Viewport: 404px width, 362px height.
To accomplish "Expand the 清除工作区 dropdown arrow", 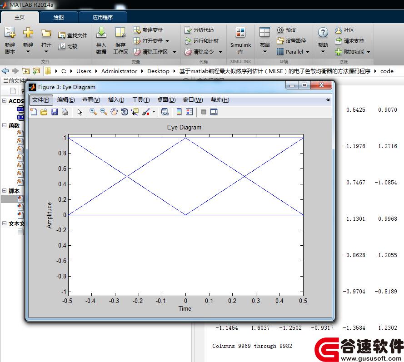I will (175, 52).
